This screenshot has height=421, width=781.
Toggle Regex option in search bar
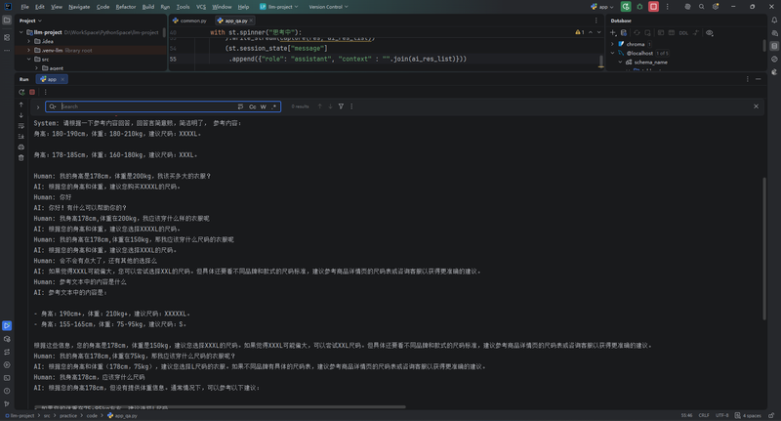tap(274, 106)
